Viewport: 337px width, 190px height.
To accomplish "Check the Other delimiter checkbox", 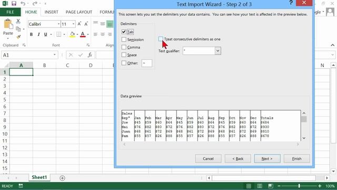I will tap(124, 63).
